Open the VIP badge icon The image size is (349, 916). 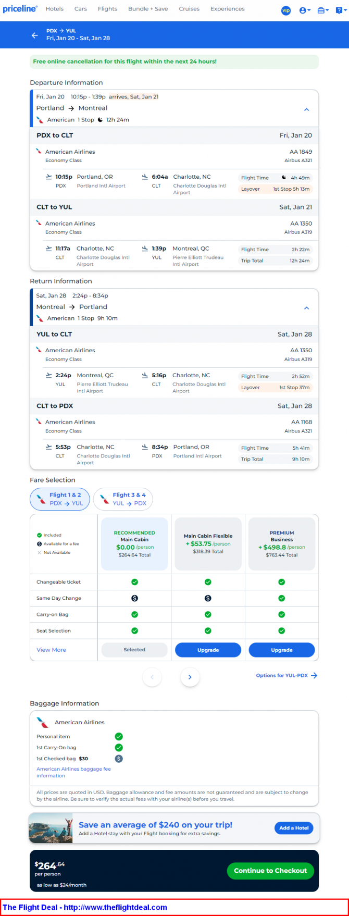[x=286, y=10]
